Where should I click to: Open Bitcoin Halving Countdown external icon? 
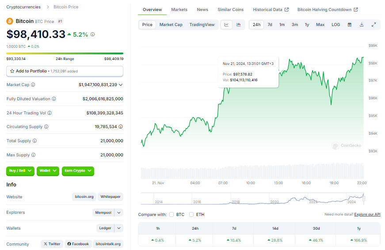tap(356, 10)
